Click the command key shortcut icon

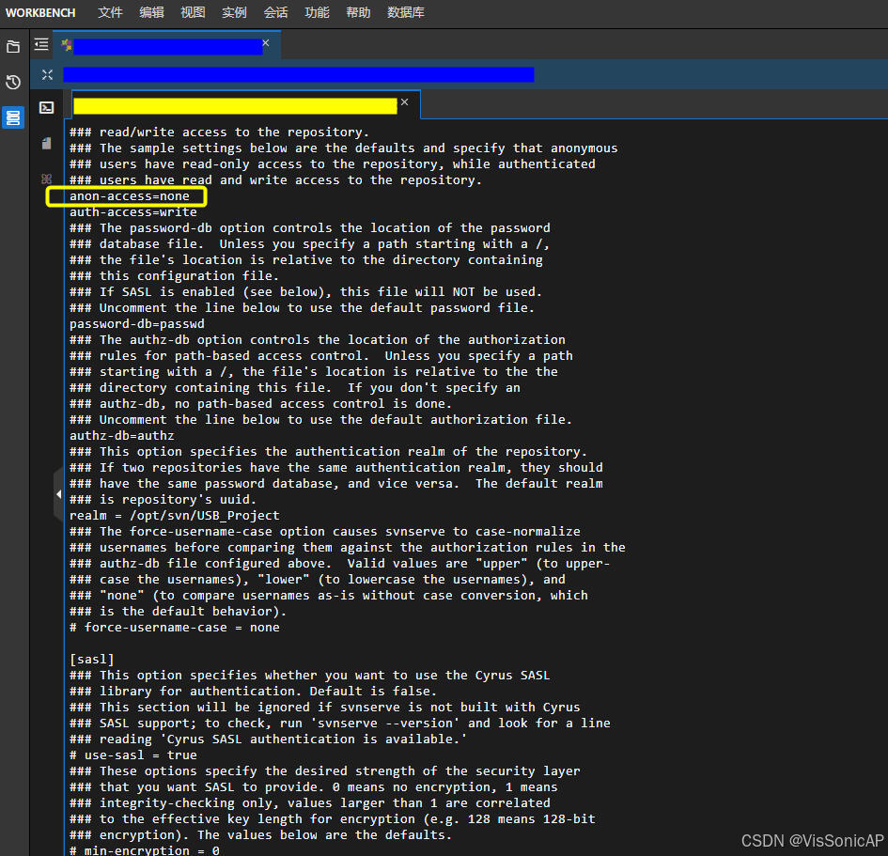[46, 179]
